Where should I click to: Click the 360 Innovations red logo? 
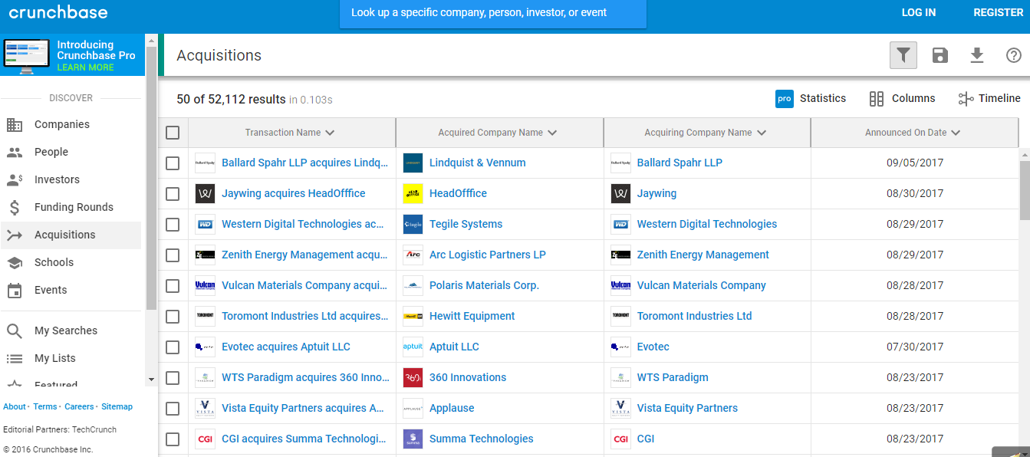point(413,377)
